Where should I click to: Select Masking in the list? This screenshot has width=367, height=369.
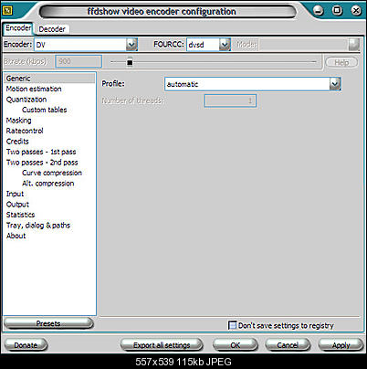click(x=18, y=121)
